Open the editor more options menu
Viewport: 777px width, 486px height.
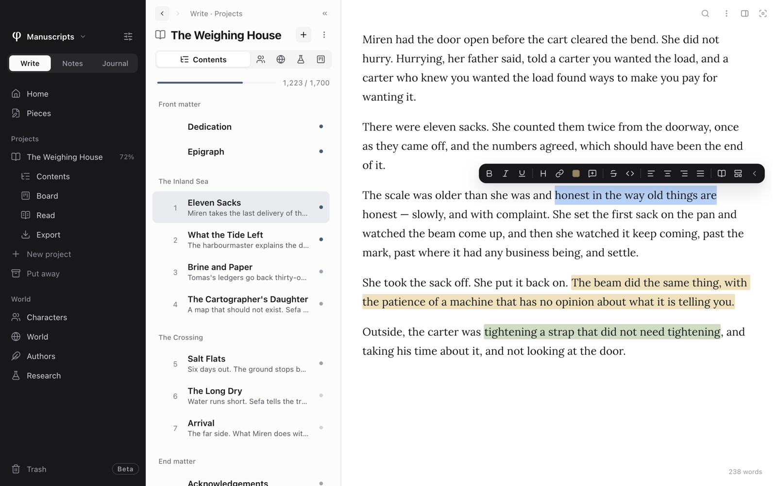click(726, 14)
